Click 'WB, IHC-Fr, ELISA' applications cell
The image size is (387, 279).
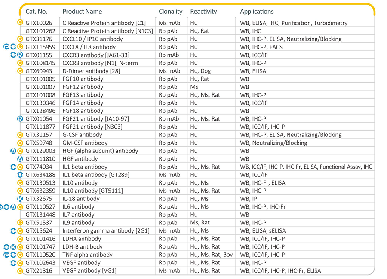[x=263, y=182]
